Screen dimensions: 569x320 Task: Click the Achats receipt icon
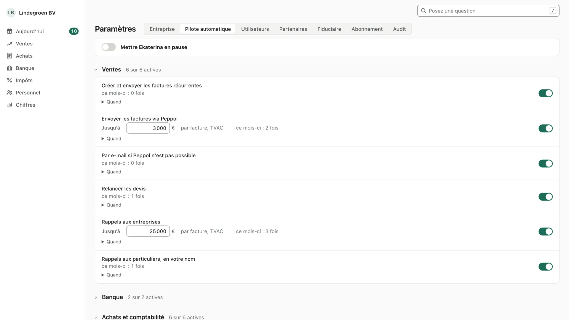click(9, 56)
